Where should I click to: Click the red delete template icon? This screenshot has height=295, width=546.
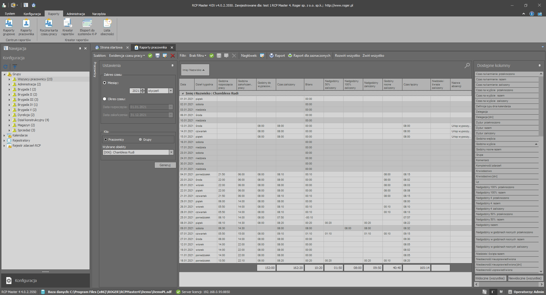pyautogui.click(x=173, y=56)
